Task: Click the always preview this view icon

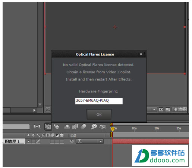Action: [x=48, y=110]
